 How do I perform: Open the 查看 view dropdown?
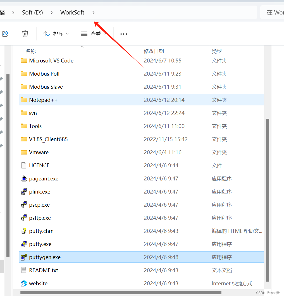coord(93,34)
